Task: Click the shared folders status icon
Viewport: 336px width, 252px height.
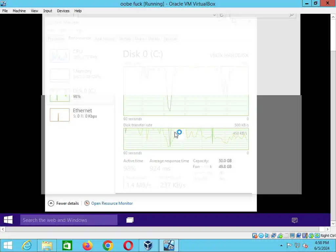Action: coord(286,236)
